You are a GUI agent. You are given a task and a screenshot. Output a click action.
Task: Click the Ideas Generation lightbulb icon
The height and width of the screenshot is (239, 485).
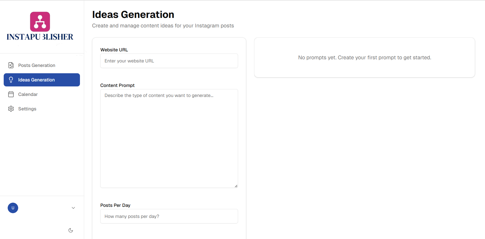click(x=11, y=80)
